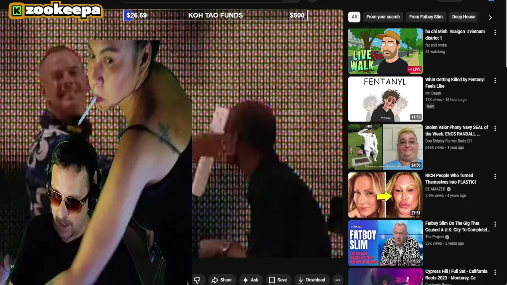Open Cypress Hill full set thumbnail
The height and width of the screenshot is (285, 507).
coord(385,277)
